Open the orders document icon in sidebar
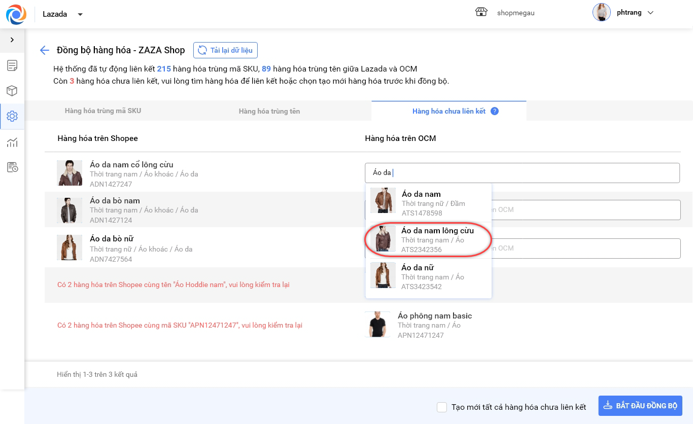This screenshot has width=693, height=424. [x=12, y=65]
